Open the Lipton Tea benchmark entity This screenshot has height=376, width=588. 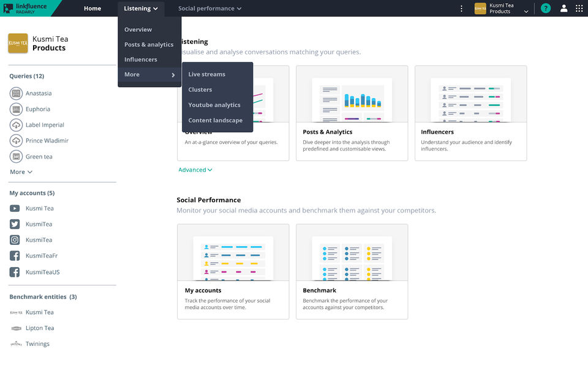pyautogui.click(x=40, y=328)
